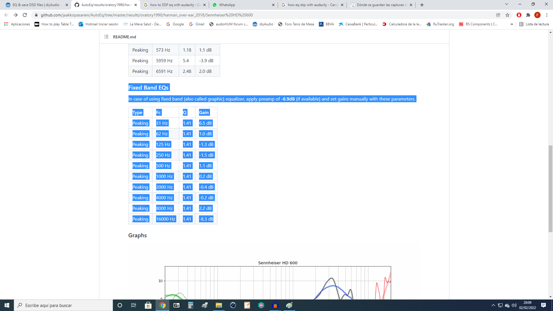This screenshot has width=553, height=311.
Task: Open volume control in system tray
Action: (x=514, y=305)
